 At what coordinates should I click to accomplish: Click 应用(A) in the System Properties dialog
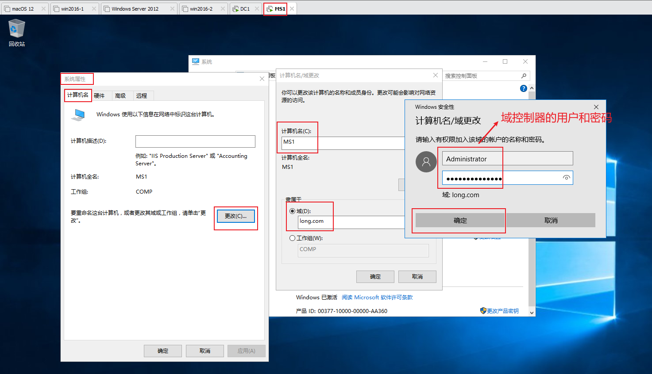pos(247,351)
